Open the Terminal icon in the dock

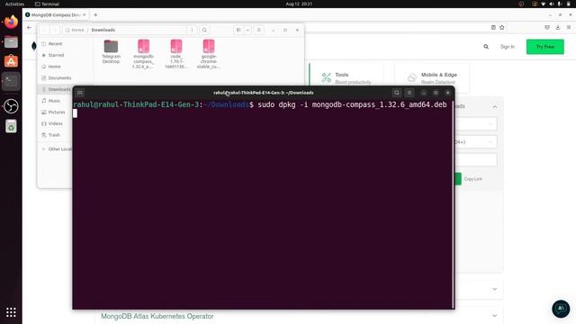tap(11, 81)
